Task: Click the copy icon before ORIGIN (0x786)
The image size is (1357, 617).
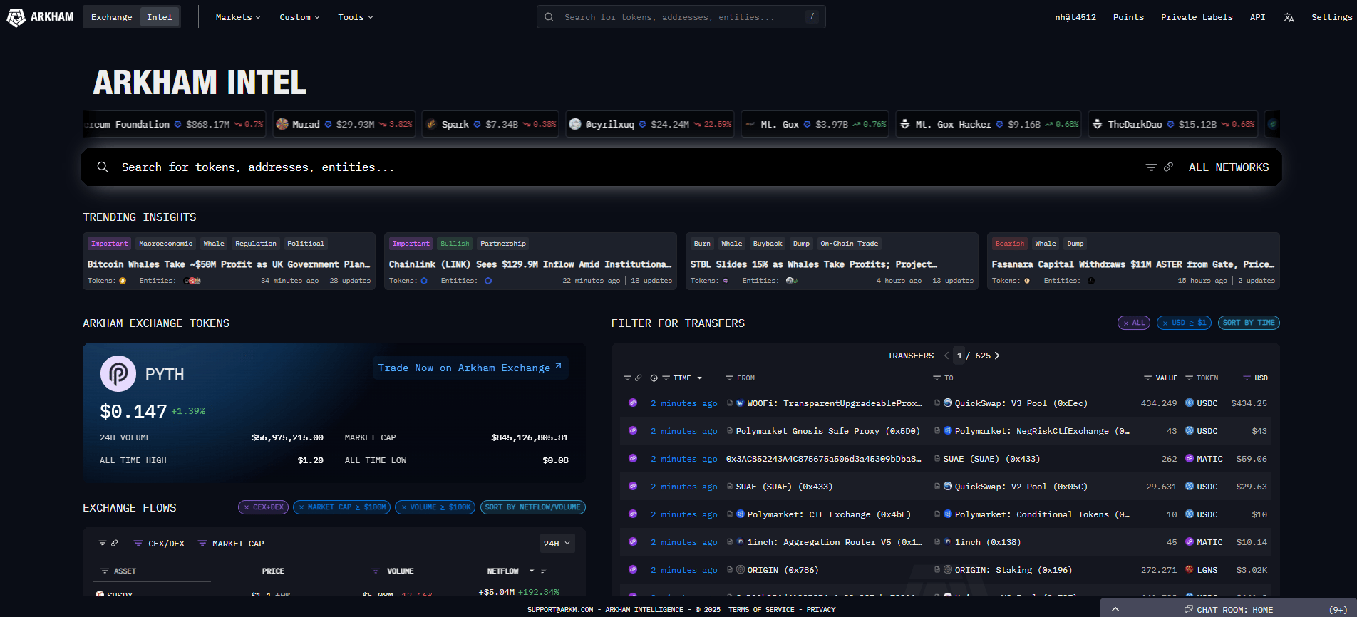Action: (730, 570)
